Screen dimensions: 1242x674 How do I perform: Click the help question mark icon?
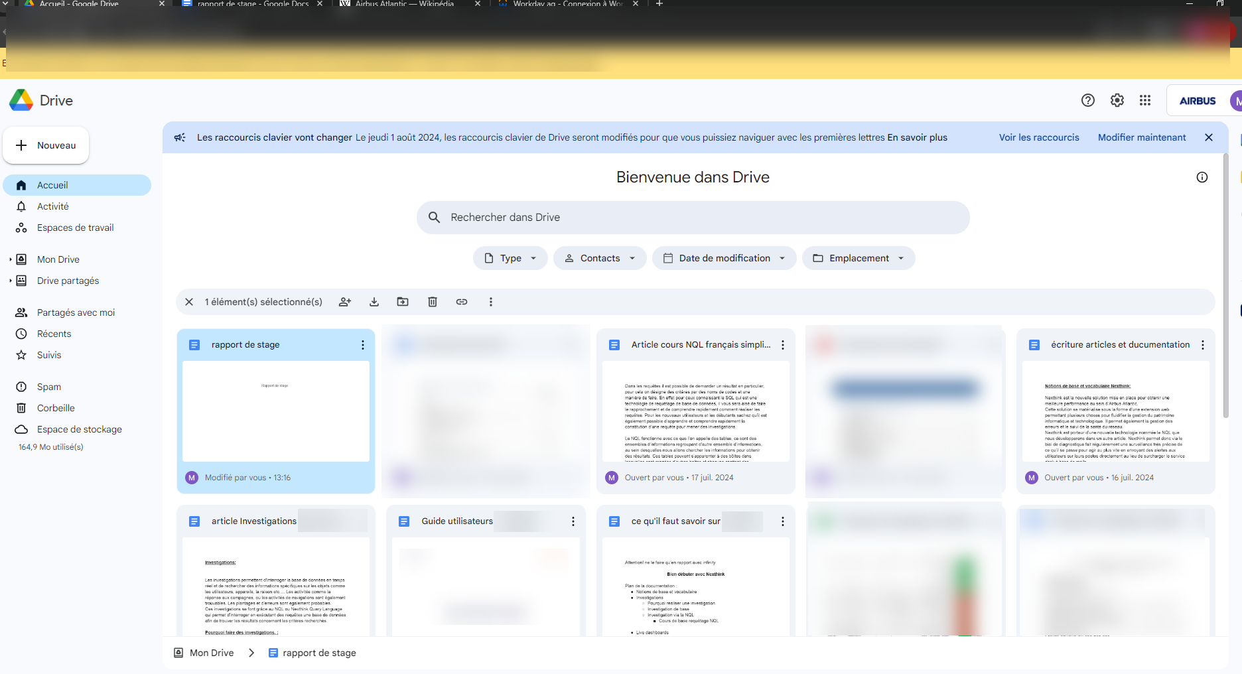[1087, 100]
